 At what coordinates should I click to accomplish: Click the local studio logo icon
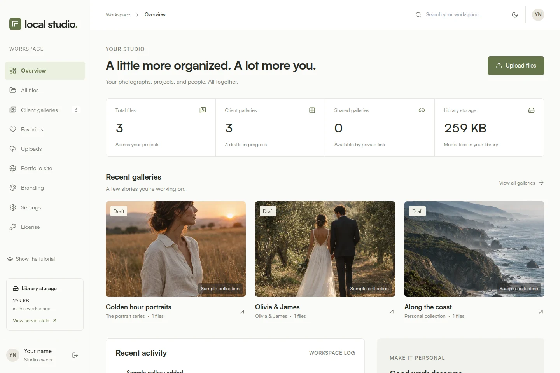pyautogui.click(x=15, y=24)
